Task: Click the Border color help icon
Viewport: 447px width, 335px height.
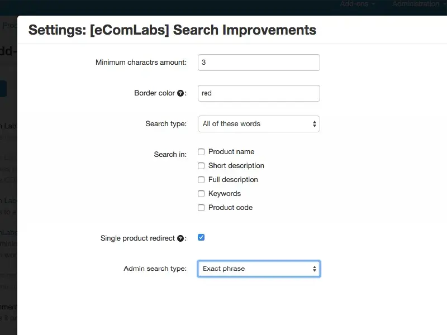Action: point(180,93)
